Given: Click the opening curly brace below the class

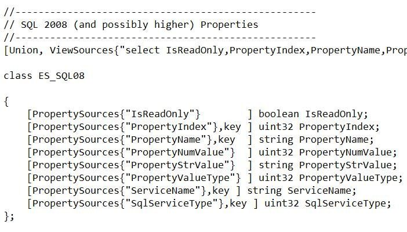Looking at the screenshot, I should pyautogui.click(x=6, y=101).
